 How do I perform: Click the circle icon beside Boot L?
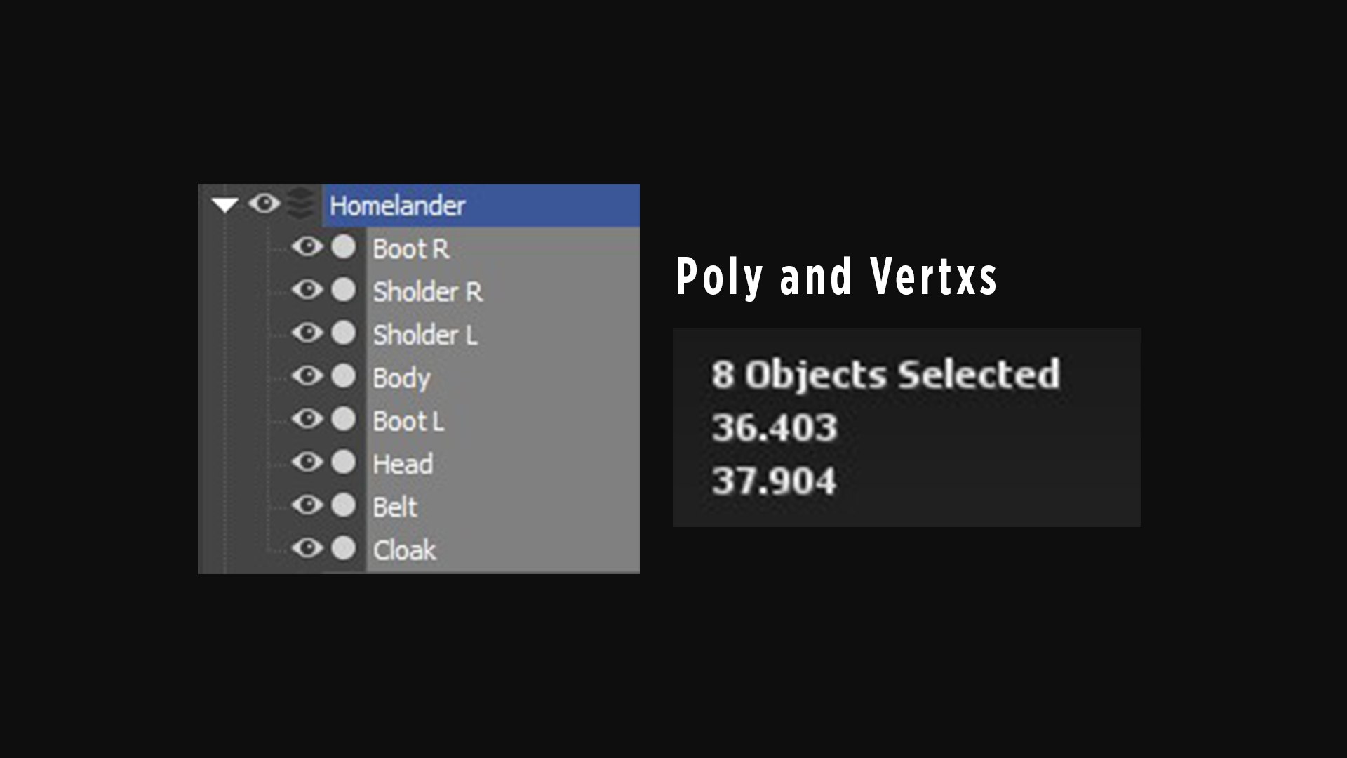click(344, 419)
